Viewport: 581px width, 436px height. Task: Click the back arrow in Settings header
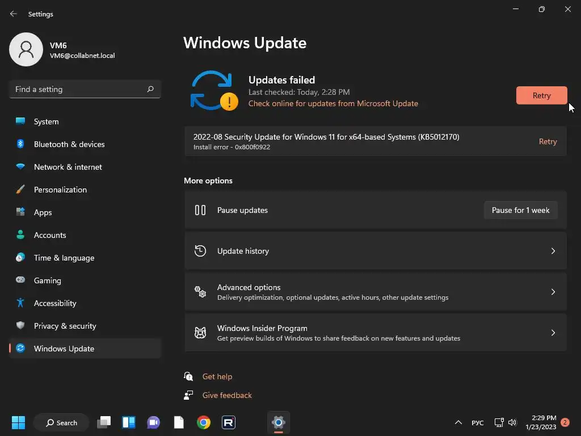click(x=14, y=14)
